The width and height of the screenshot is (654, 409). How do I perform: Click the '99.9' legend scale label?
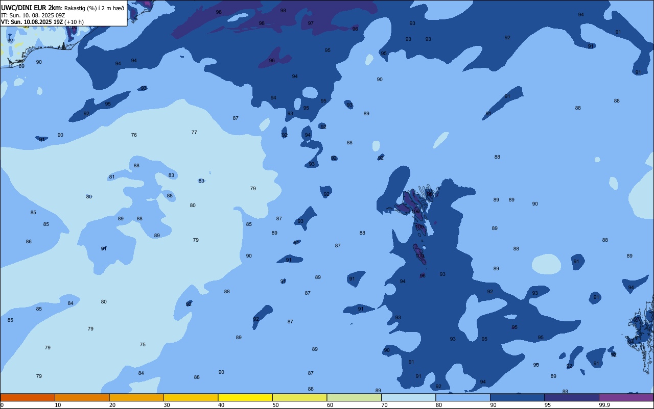coord(604,405)
